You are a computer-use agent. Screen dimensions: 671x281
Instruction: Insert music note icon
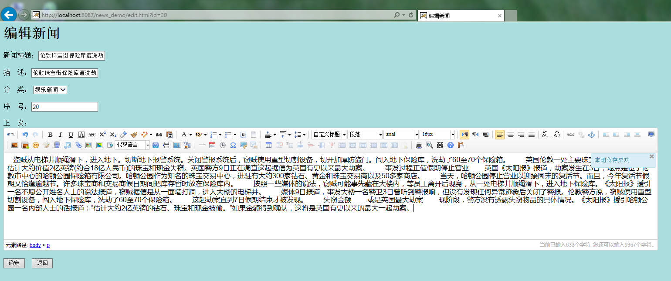click(68, 145)
